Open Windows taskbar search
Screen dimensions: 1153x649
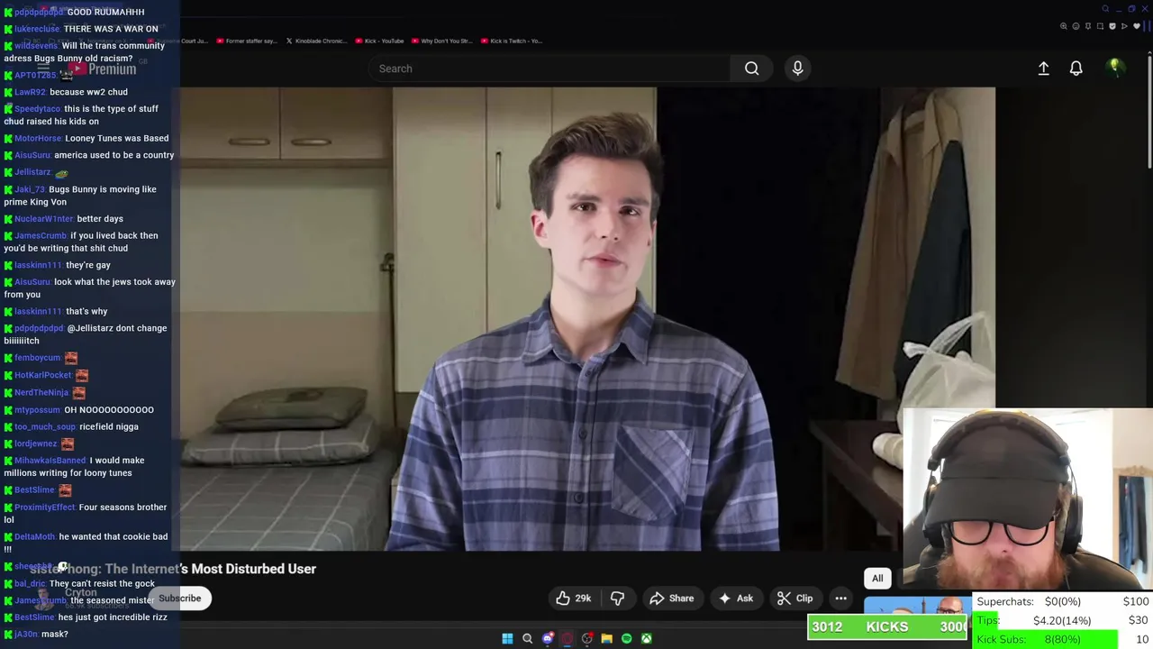[527, 638]
